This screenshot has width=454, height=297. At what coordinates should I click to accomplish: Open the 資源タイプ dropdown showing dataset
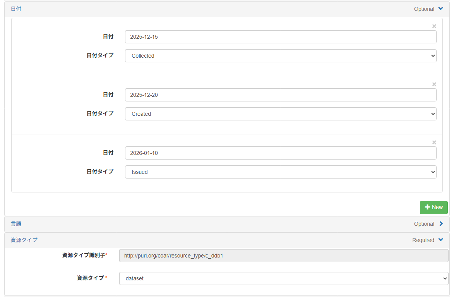[283, 278]
